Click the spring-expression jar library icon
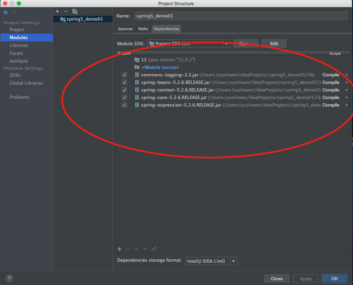 pyautogui.click(x=137, y=105)
